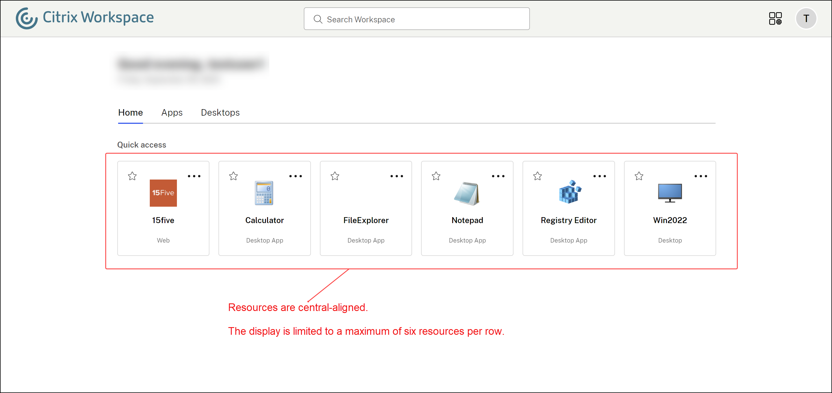Open the app layout grid icon
The width and height of the screenshot is (832, 393).
coord(776,18)
